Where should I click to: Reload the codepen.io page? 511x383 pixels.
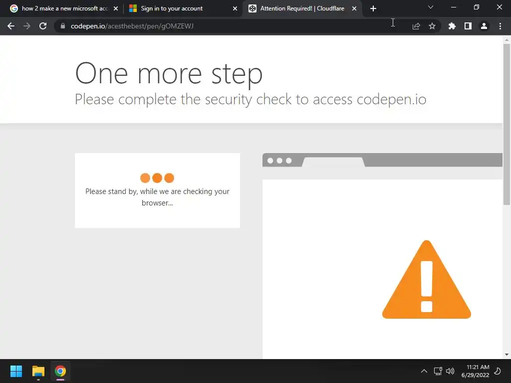pyautogui.click(x=43, y=26)
